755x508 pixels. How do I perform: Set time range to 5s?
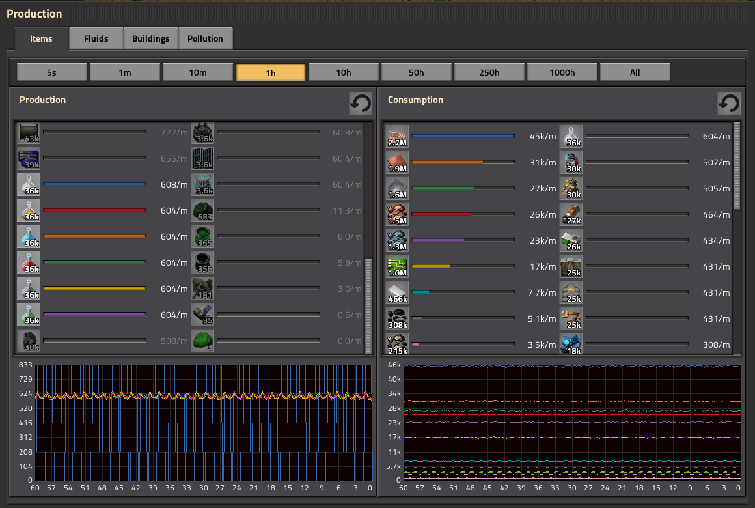(51, 72)
